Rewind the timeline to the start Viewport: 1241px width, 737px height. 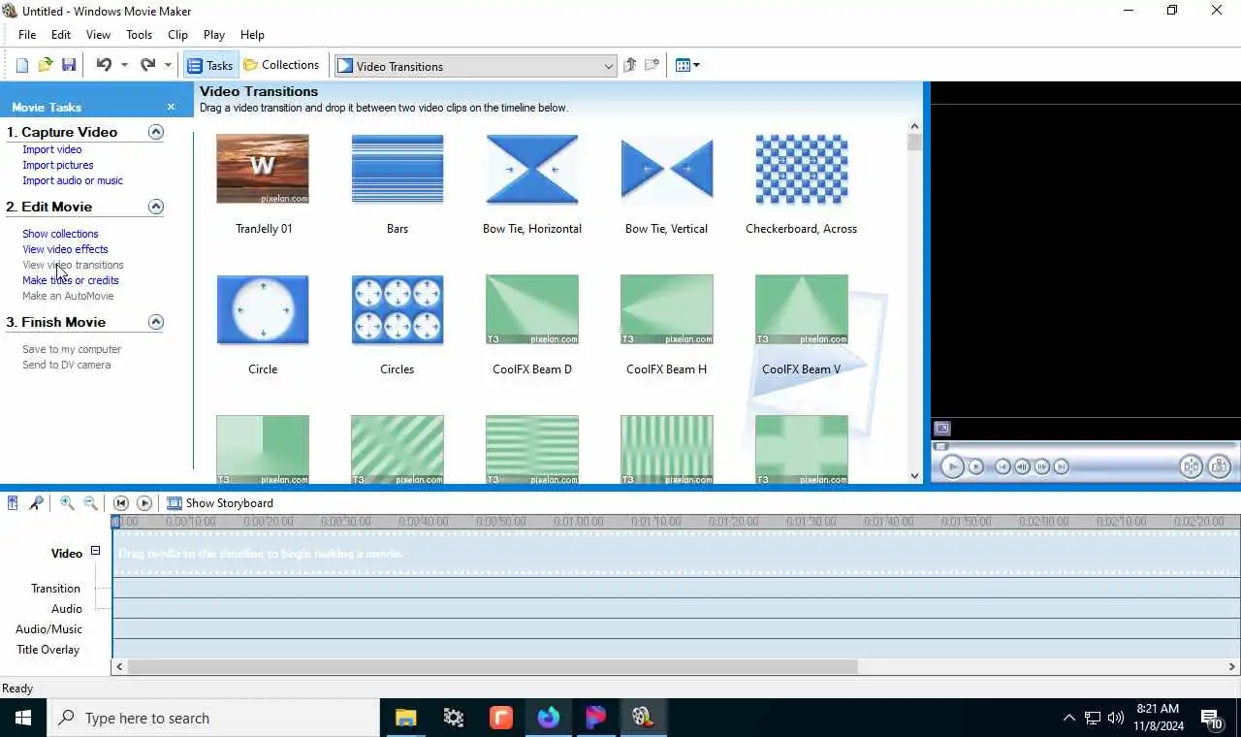120,503
